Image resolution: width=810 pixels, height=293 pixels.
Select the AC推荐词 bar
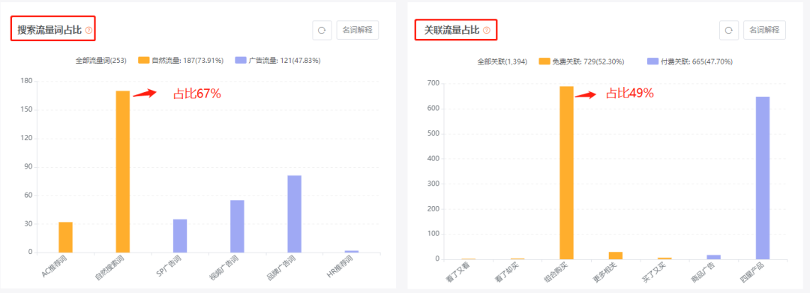(x=65, y=238)
